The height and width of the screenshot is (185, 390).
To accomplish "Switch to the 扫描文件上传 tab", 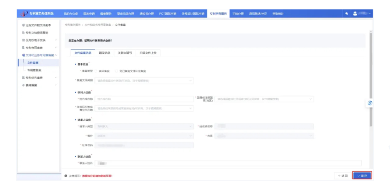I will click(x=148, y=53).
